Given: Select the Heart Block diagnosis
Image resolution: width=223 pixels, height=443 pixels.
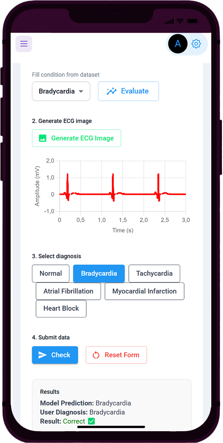Looking at the screenshot, I should (61, 309).
